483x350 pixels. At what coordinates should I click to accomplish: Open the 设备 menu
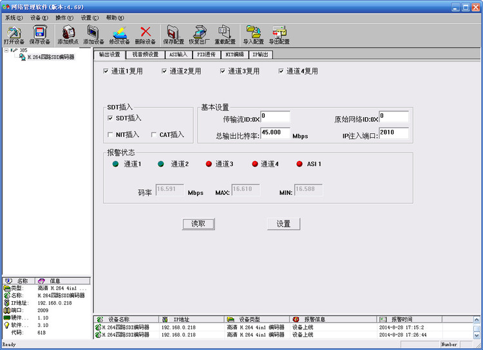(x=39, y=18)
